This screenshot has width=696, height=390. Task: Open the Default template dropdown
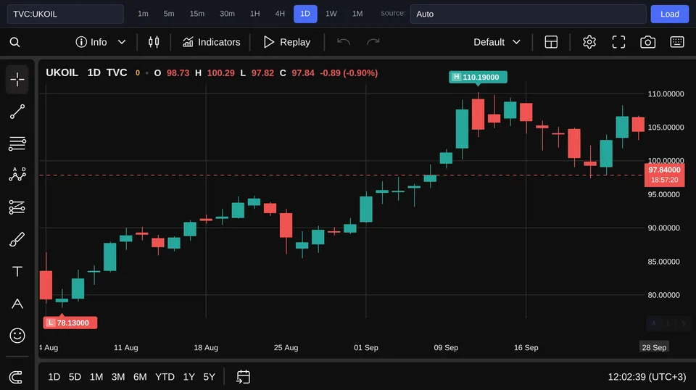(497, 42)
